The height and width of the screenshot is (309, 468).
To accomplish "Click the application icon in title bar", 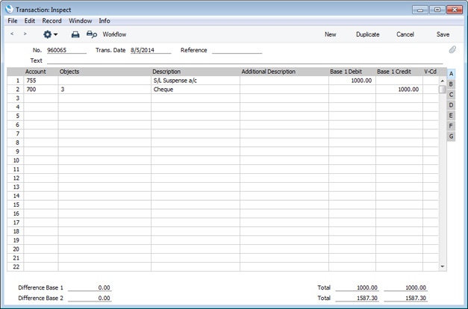I will 8,9.
